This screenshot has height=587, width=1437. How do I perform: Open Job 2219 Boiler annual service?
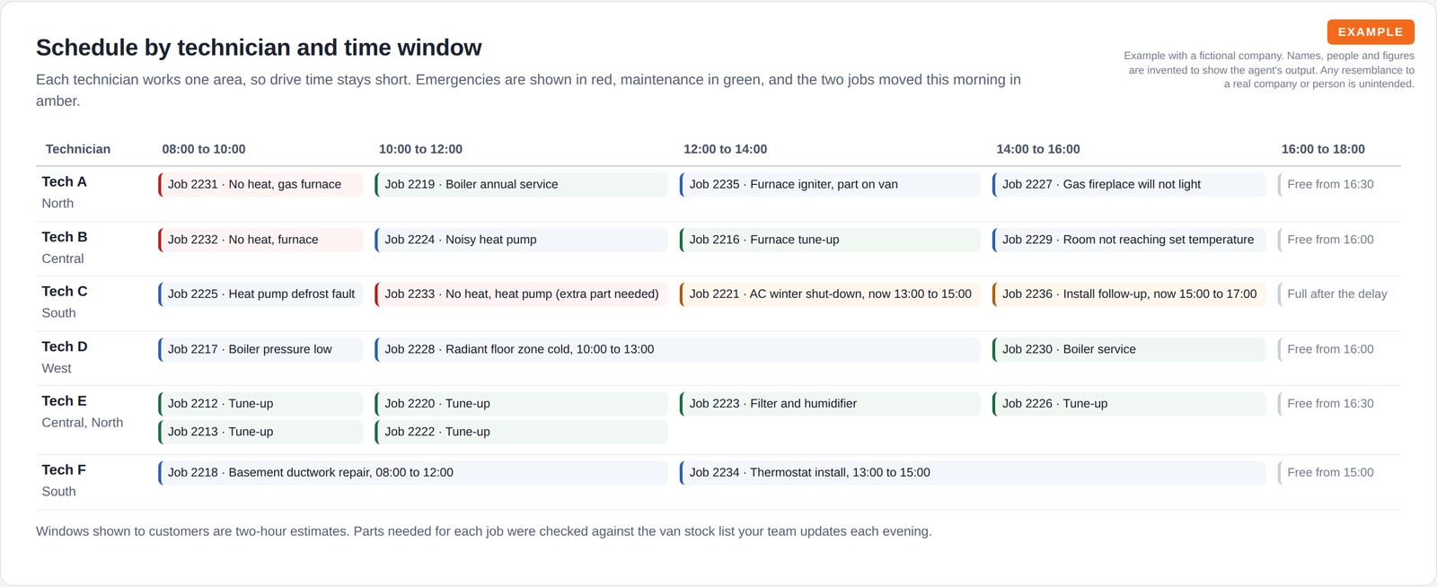coord(521,184)
